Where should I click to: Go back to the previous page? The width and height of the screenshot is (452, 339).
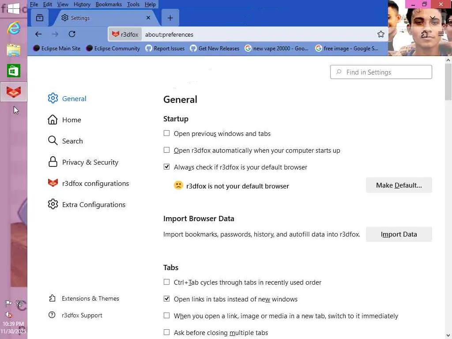pos(38,34)
